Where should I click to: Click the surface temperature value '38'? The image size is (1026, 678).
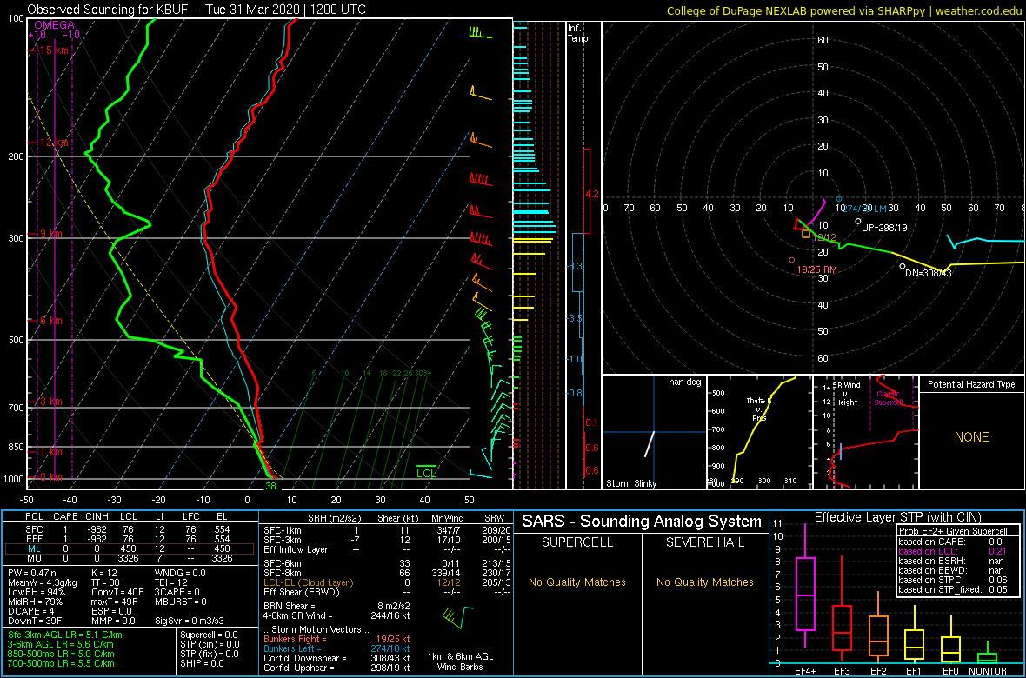pos(270,486)
